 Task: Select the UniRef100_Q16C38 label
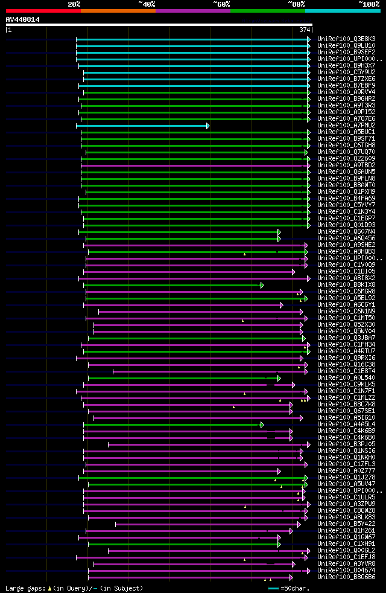tap(346, 365)
